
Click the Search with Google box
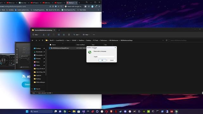pos(74,6)
